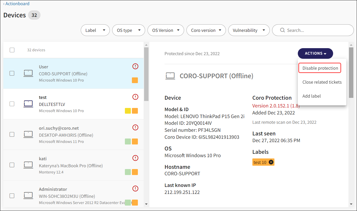Click the laptop icon for DESKTOP-AMH3RIS device

tap(28, 134)
